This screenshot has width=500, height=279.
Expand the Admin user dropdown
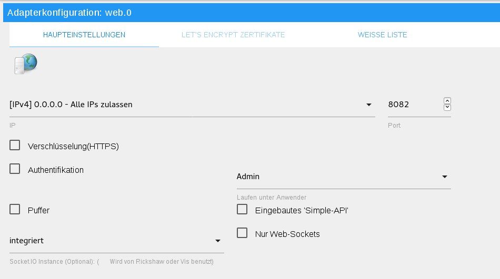(344, 177)
